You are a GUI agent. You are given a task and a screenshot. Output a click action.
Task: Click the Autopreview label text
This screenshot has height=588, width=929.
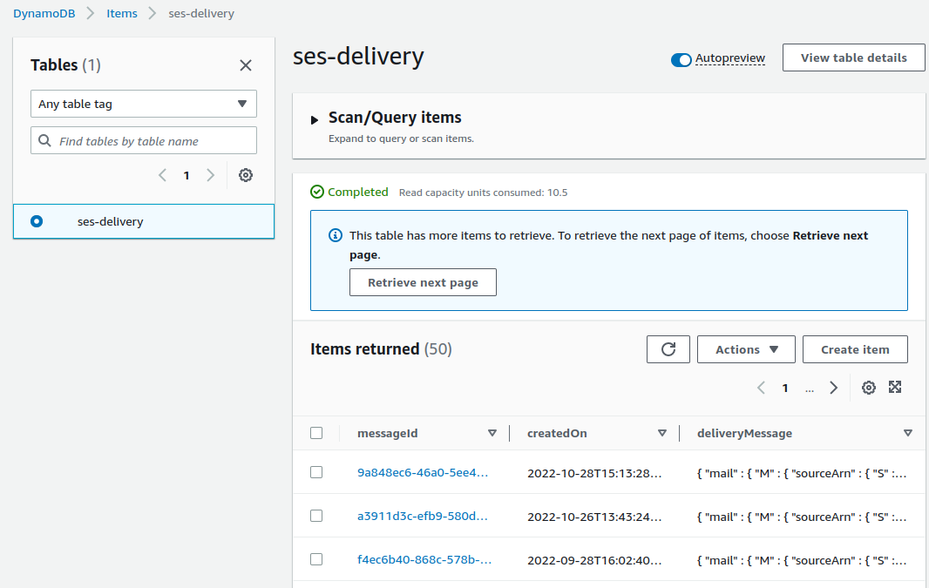(x=730, y=58)
